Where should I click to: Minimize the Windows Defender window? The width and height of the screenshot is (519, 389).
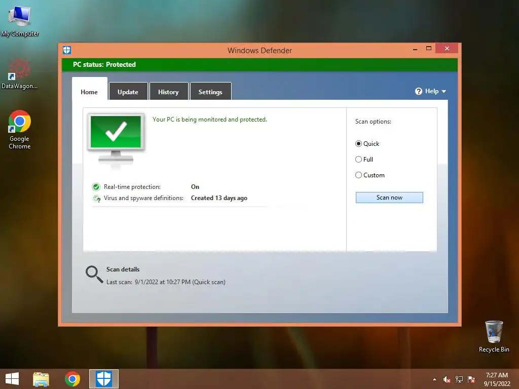click(x=415, y=49)
